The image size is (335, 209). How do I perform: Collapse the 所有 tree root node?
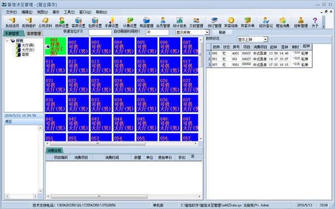point(7,41)
